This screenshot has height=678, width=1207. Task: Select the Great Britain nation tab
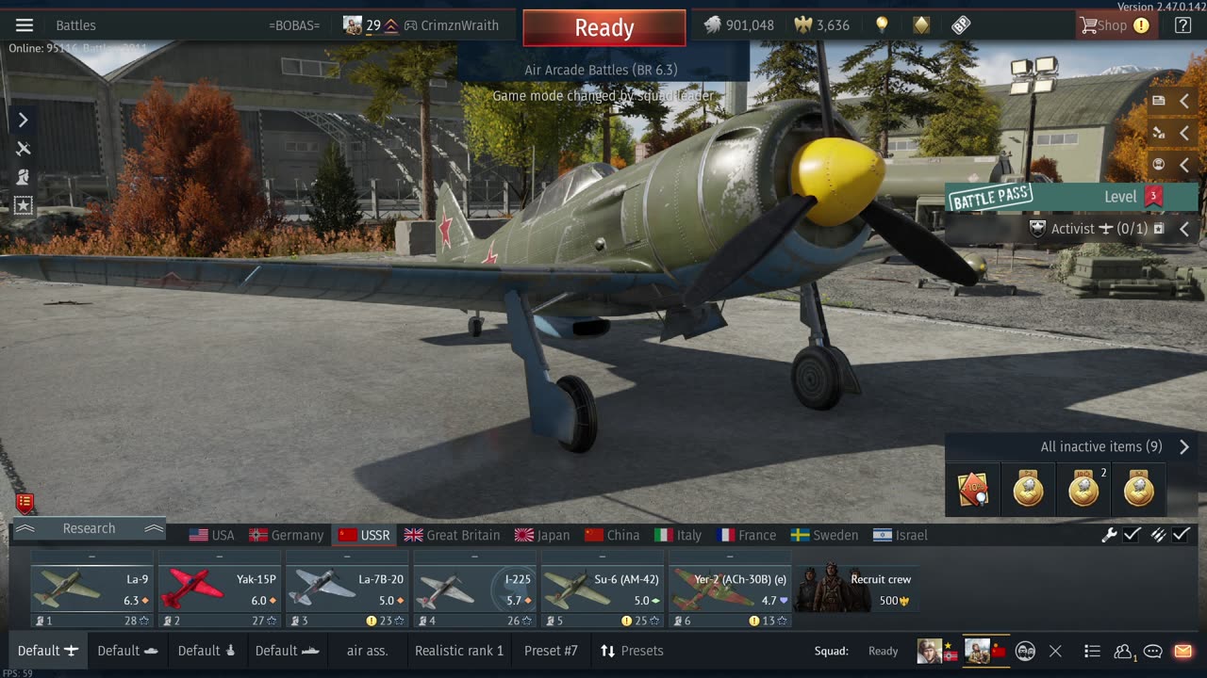tap(453, 535)
